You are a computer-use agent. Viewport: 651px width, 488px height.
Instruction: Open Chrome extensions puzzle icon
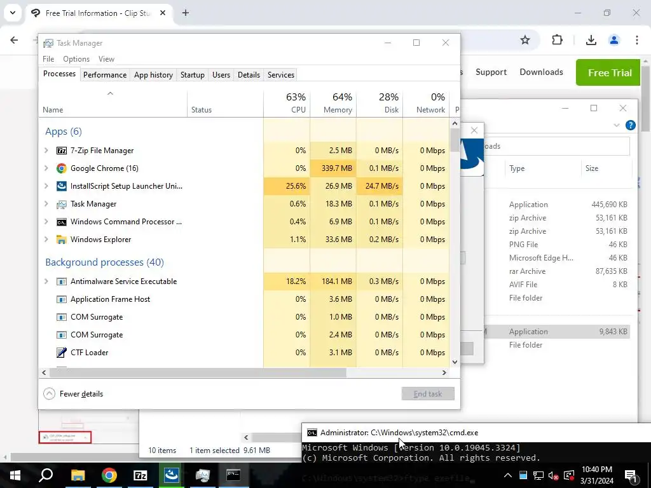coord(557,40)
